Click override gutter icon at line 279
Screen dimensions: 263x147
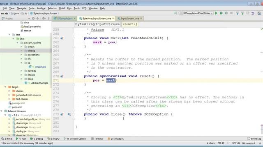[x=62, y=114]
